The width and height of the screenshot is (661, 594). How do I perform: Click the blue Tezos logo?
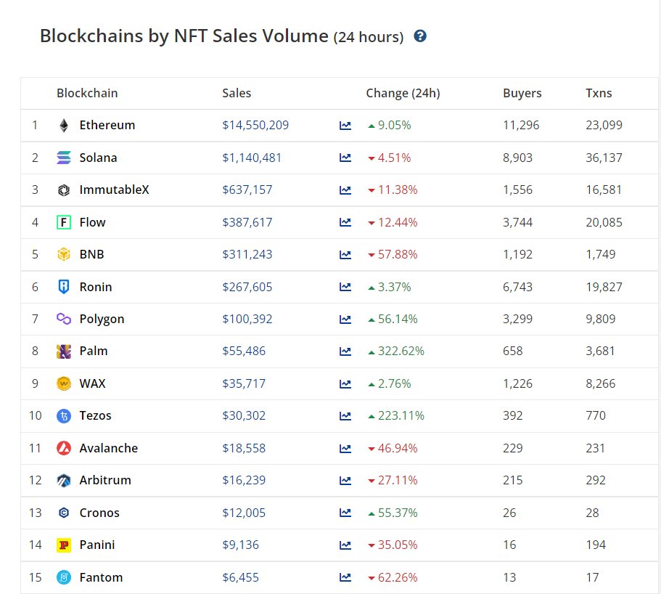point(64,416)
